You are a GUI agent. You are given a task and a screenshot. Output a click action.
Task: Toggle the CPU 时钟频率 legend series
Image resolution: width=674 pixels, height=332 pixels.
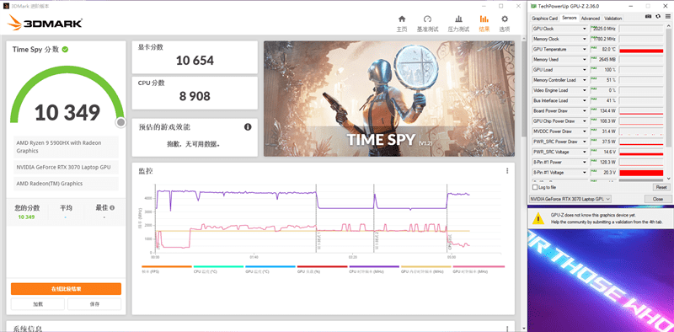tap(374, 269)
